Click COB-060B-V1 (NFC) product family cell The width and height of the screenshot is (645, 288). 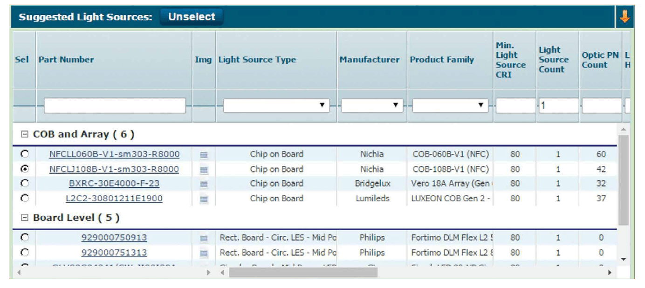451,154
